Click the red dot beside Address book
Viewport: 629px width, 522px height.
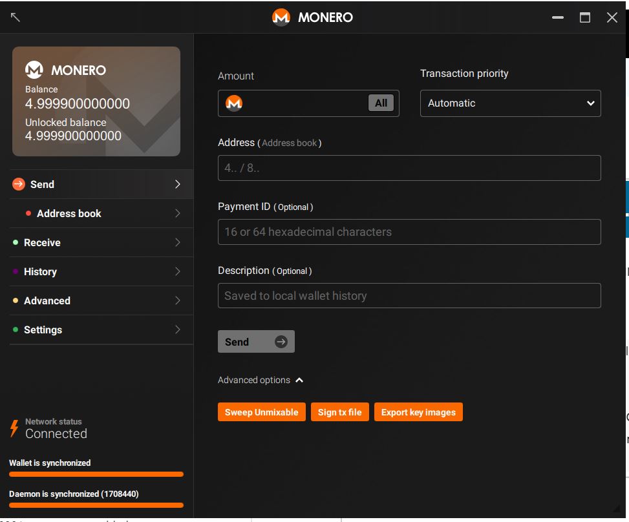click(x=28, y=213)
